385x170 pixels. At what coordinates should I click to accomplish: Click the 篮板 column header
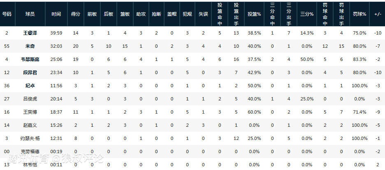125,14
